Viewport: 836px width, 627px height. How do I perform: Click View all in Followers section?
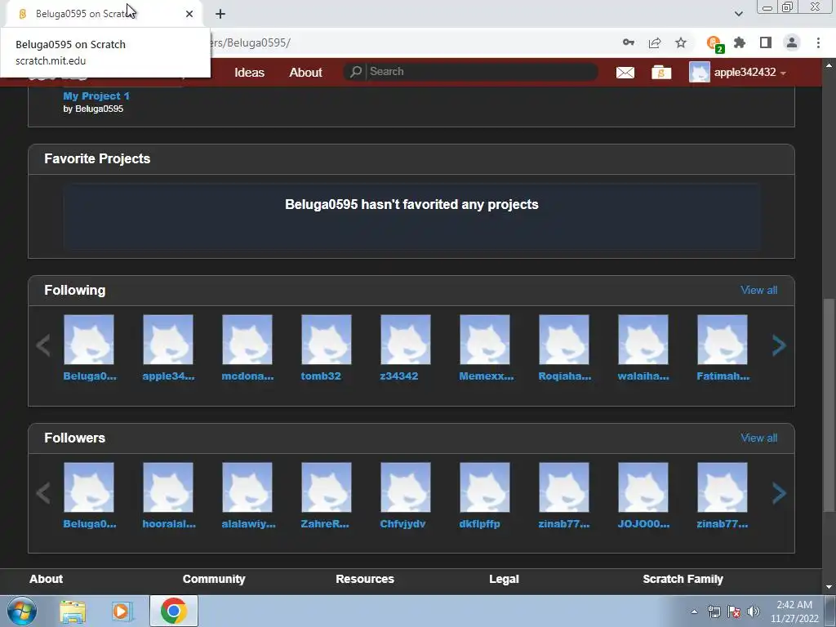click(758, 438)
